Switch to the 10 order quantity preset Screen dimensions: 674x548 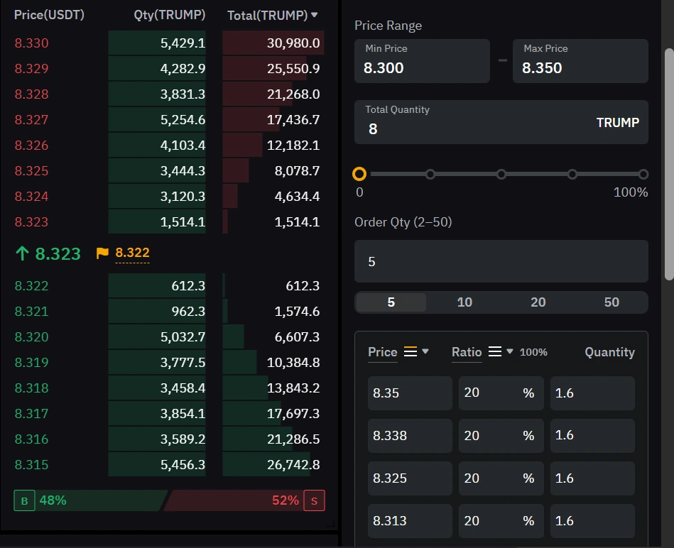tap(464, 302)
